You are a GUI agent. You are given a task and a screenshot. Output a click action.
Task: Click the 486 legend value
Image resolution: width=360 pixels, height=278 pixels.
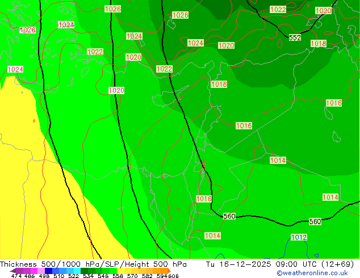pyautogui.click(x=30, y=276)
